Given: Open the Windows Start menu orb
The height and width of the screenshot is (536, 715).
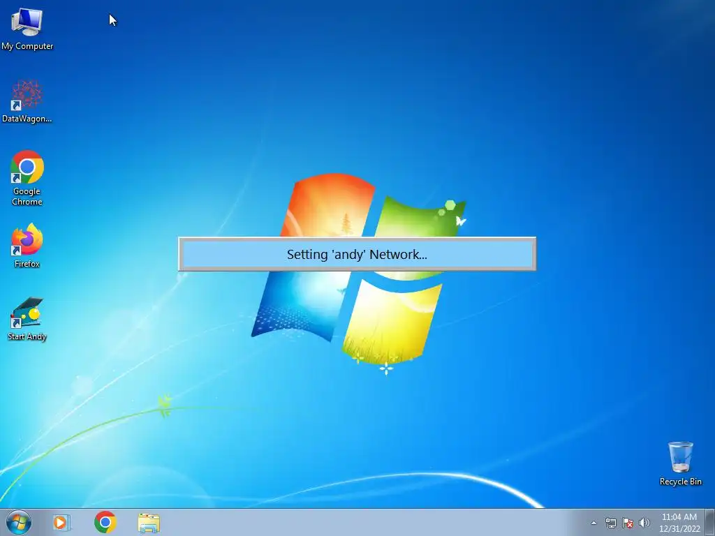Looking at the screenshot, I should point(19,522).
